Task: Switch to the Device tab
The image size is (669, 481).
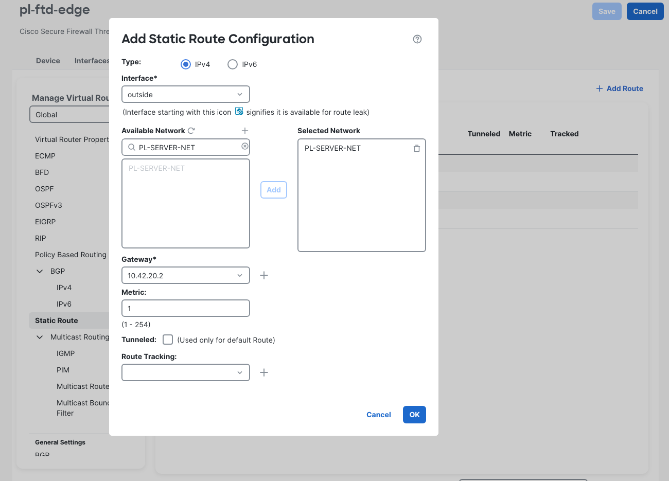Action: pos(48,61)
